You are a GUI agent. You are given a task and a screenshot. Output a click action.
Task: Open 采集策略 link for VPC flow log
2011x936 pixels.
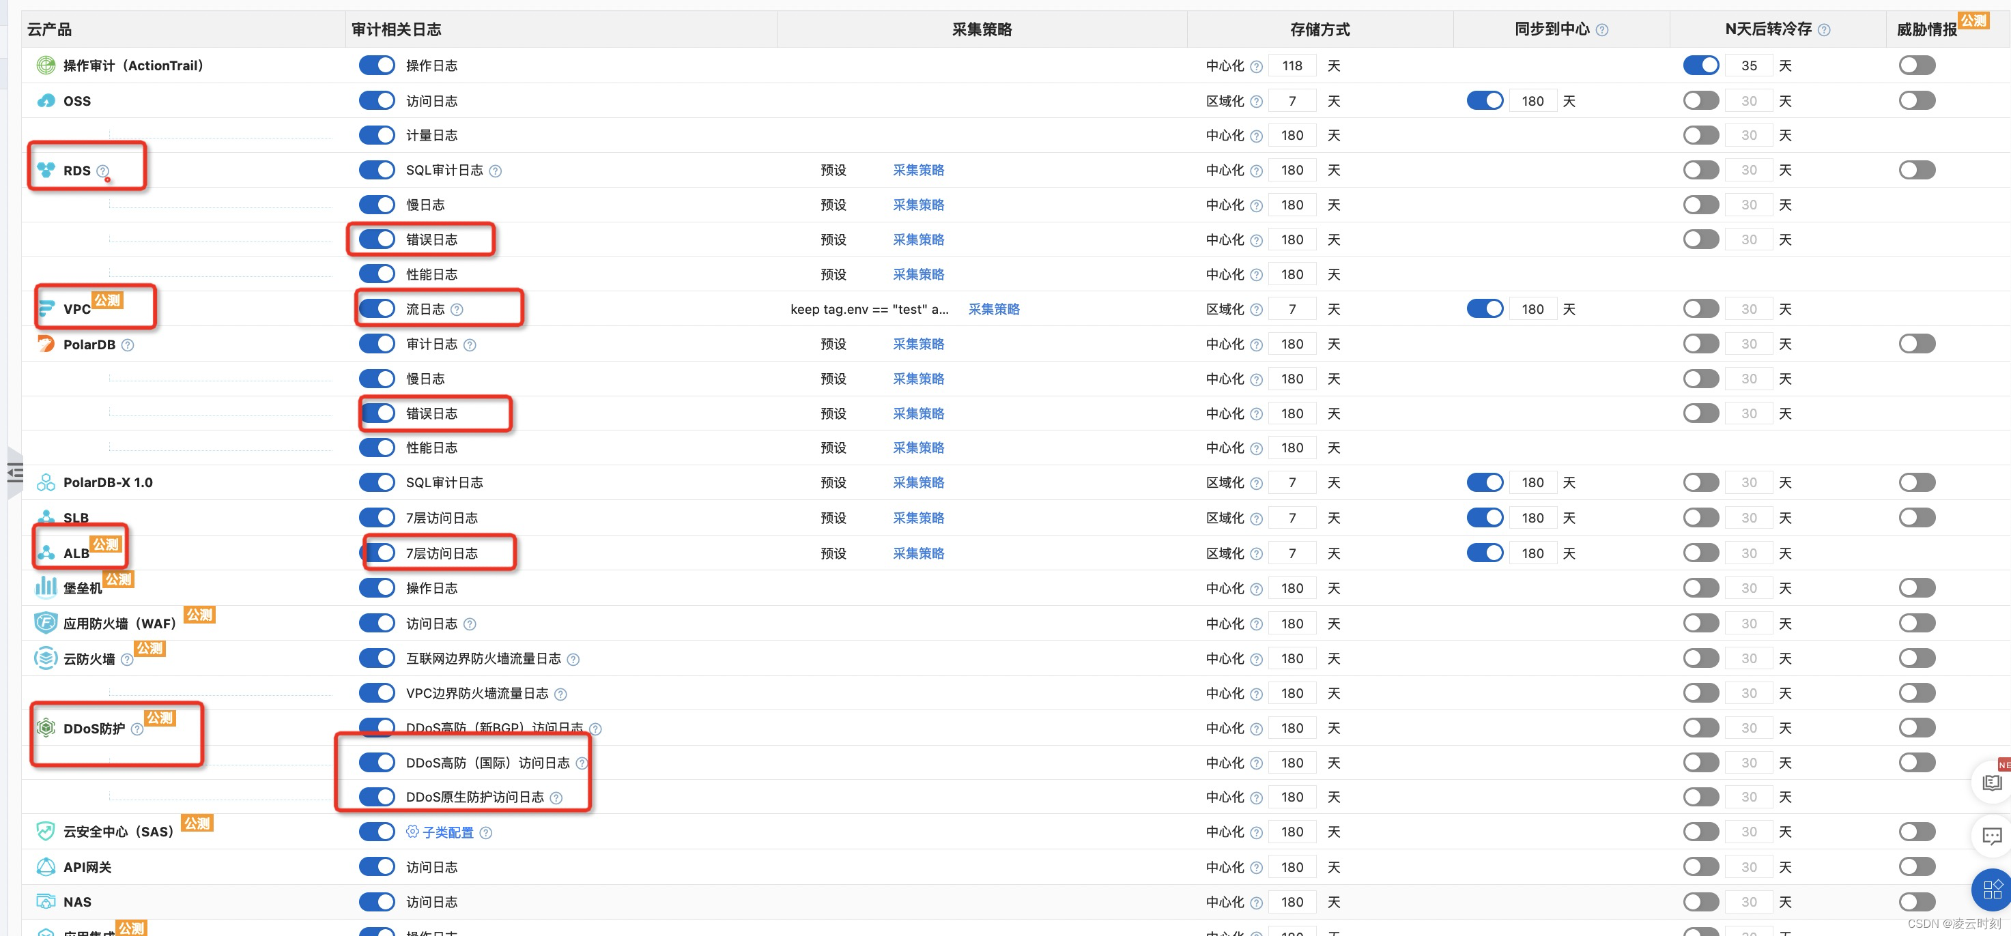[x=994, y=309]
